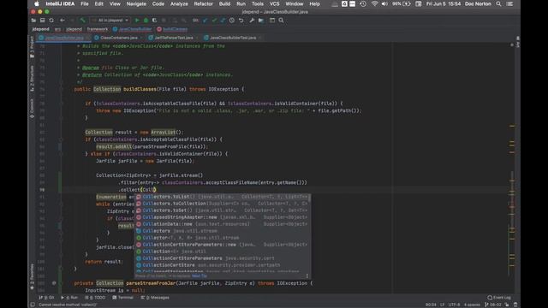Click the Save All toolbar icon
This screenshot has height=308, width=548.
(42, 21)
